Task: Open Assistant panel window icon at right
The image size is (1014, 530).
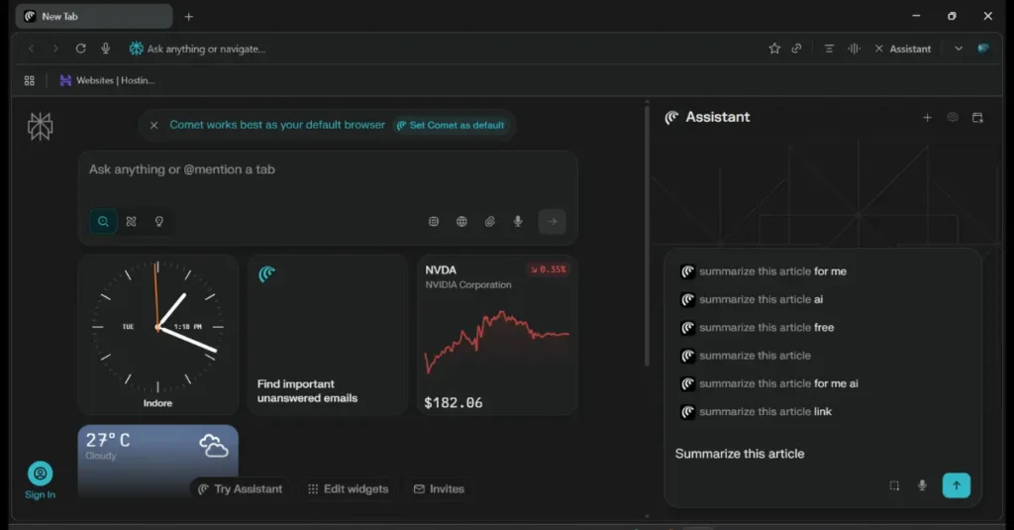Action: [x=977, y=117]
